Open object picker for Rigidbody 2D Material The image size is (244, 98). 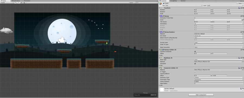click(243, 62)
